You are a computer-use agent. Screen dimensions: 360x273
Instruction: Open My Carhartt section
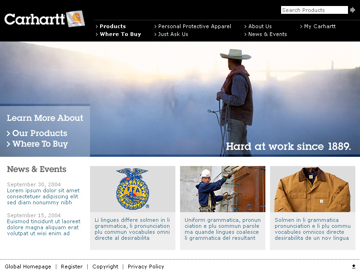(x=319, y=26)
